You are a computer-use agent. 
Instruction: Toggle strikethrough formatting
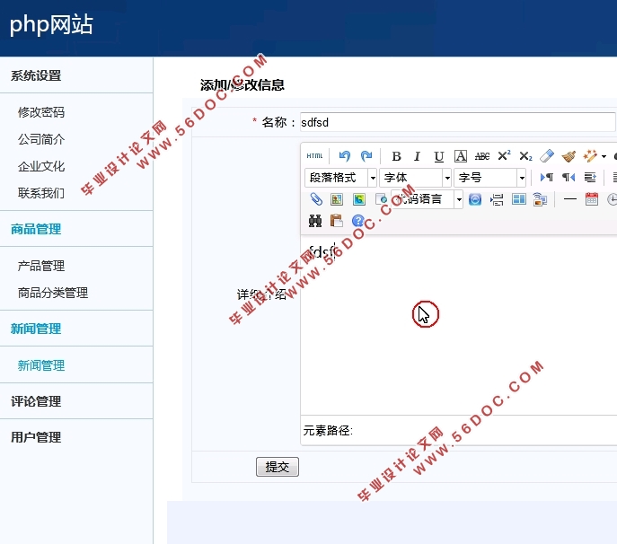pos(482,156)
